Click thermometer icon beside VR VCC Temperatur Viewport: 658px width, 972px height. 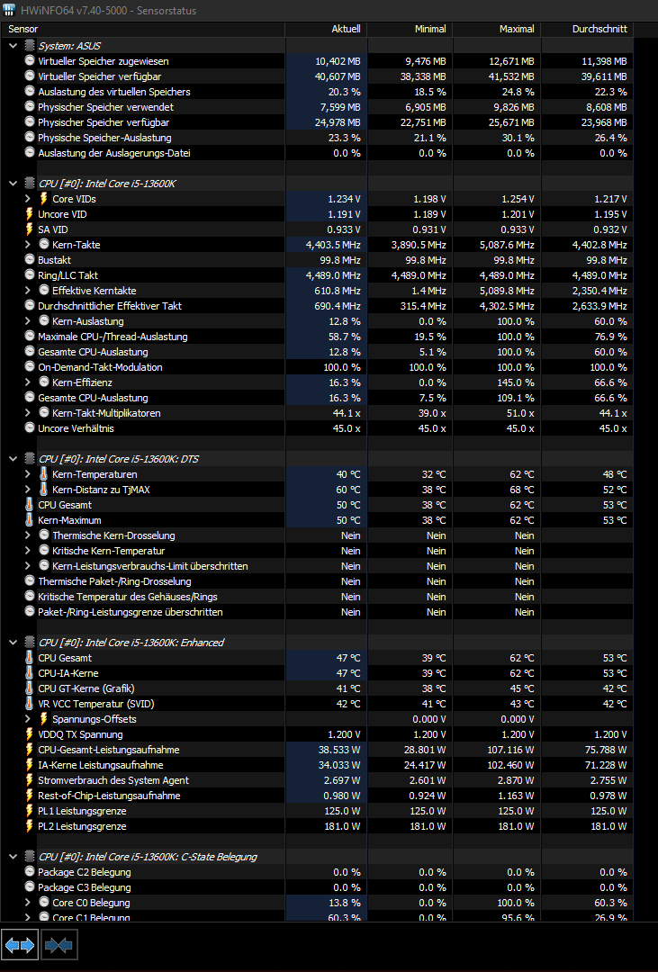click(29, 704)
